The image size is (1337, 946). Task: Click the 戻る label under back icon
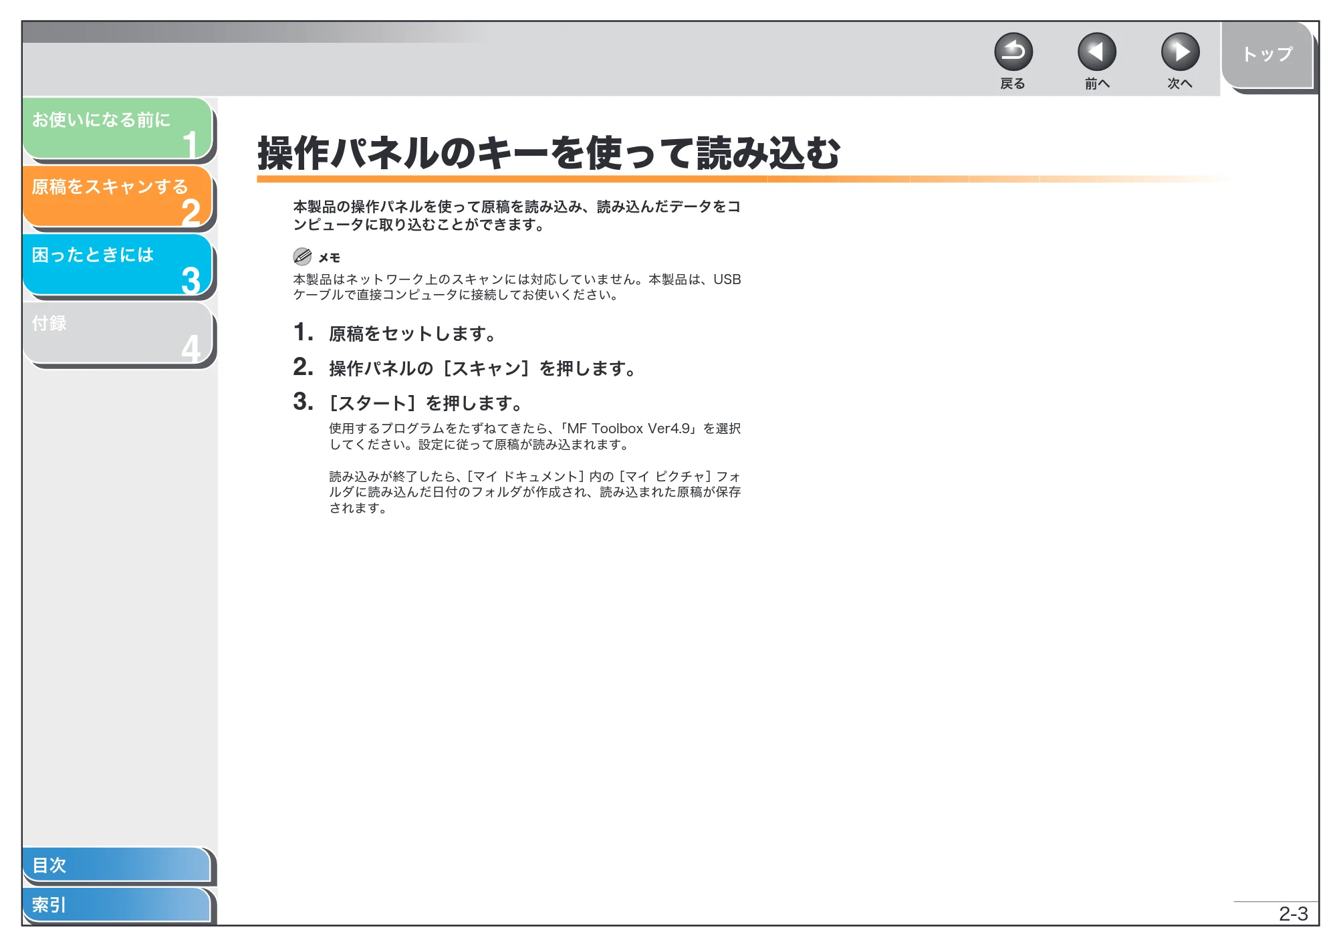[x=1012, y=84]
